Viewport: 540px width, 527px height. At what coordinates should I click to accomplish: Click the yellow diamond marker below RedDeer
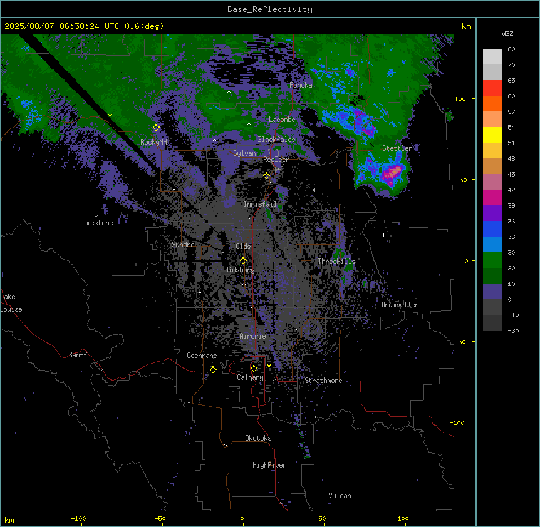267,176
